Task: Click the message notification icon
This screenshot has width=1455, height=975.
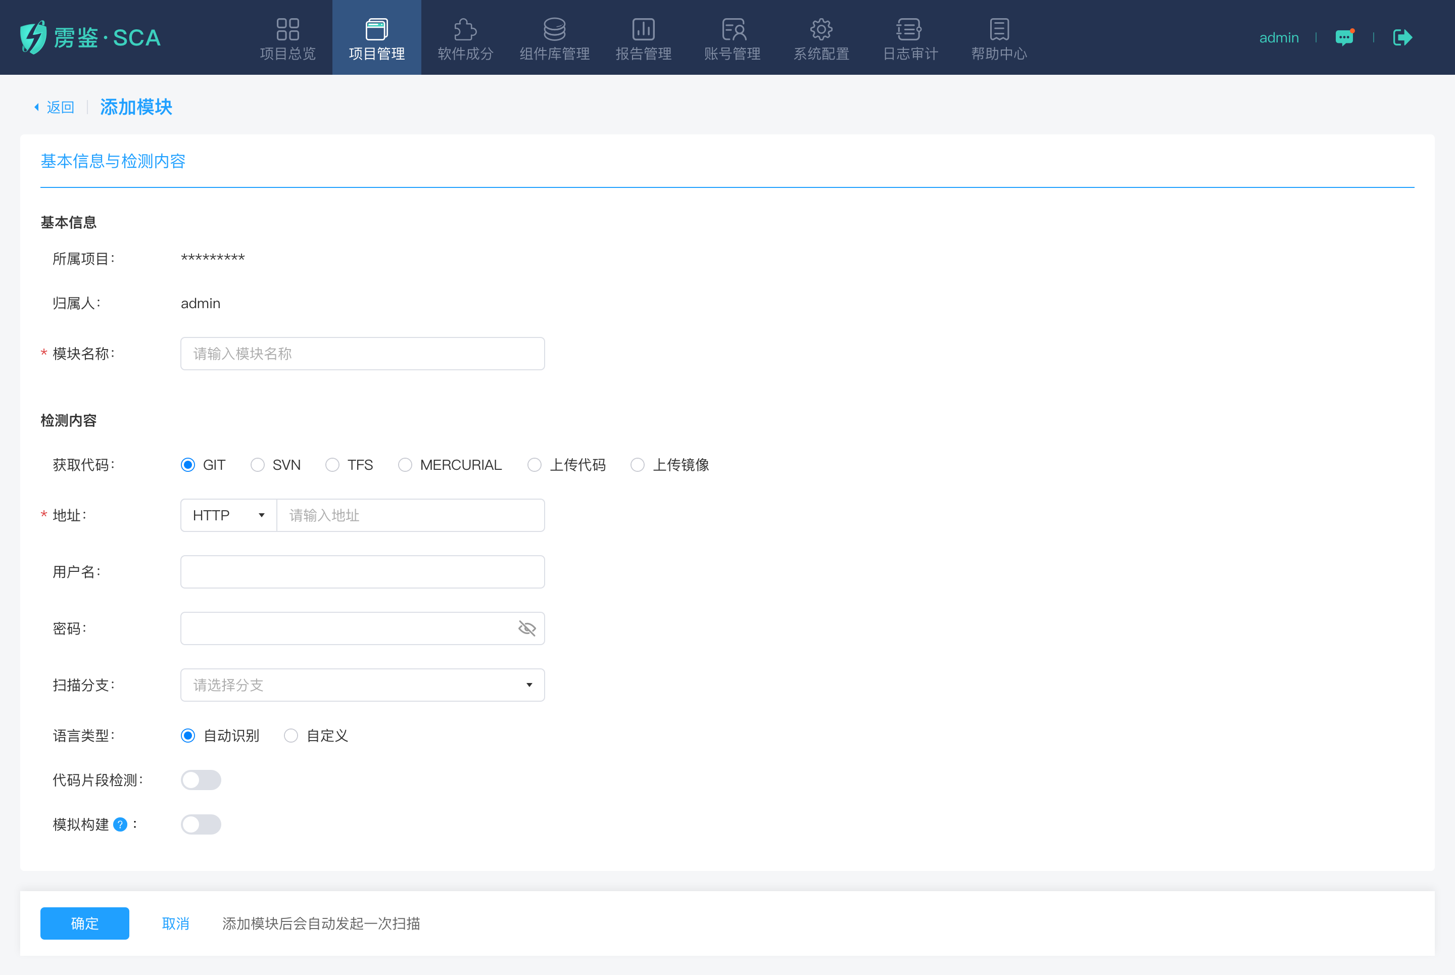Action: tap(1344, 37)
